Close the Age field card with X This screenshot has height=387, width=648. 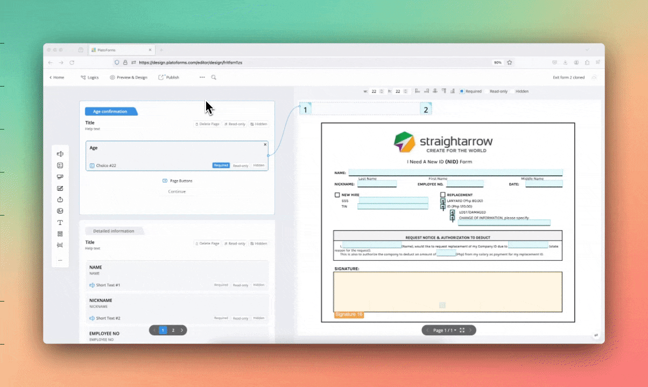[265, 145]
